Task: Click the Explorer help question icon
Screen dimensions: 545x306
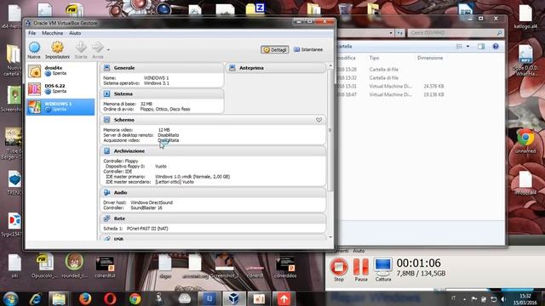Action: click(x=496, y=47)
